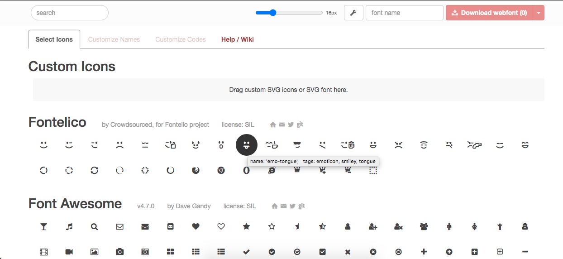Select the Firefox browser icon
This screenshot has height=259, width=563.
click(196, 170)
